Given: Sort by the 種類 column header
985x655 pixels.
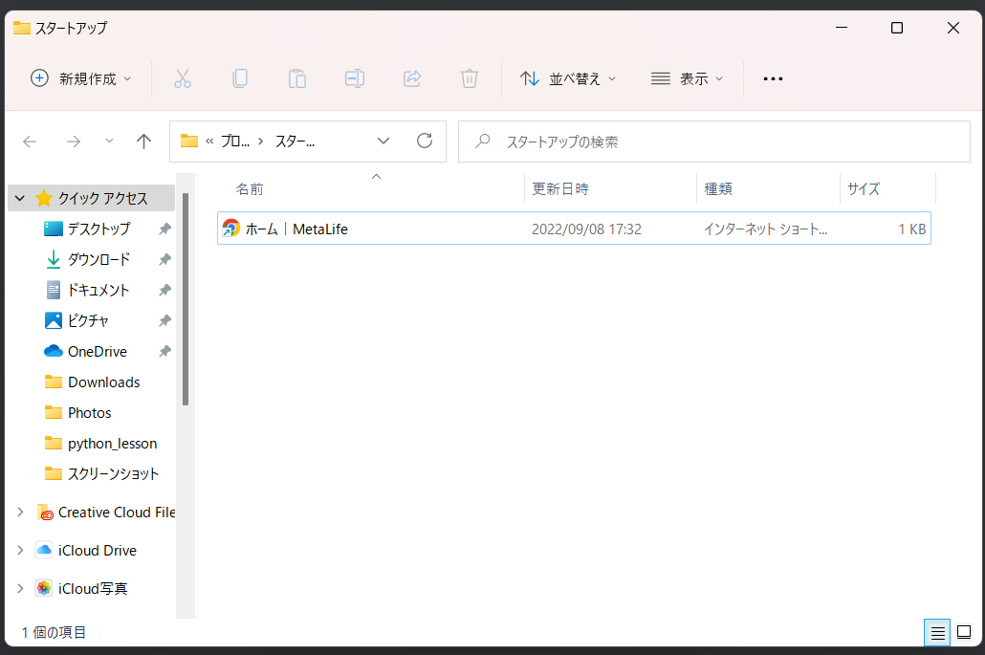Looking at the screenshot, I should point(768,188).
